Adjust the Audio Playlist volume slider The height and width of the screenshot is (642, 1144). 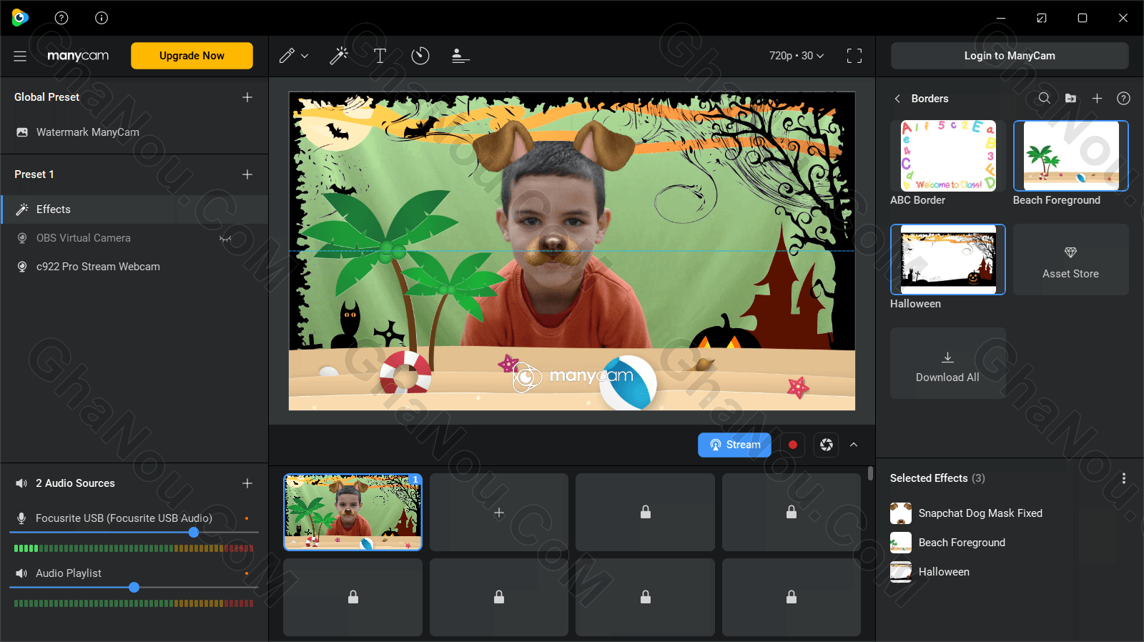tap(134, 588)
